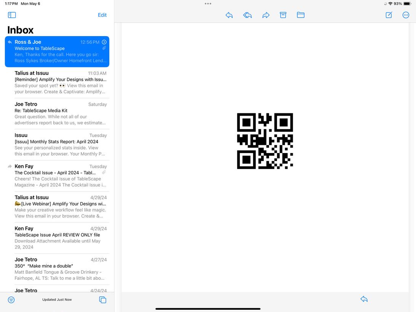Tap the battery indicator in status bar

407,4
